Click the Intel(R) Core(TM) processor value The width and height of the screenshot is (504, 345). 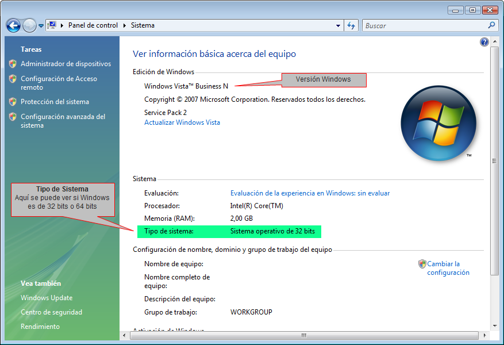(256, 206)
